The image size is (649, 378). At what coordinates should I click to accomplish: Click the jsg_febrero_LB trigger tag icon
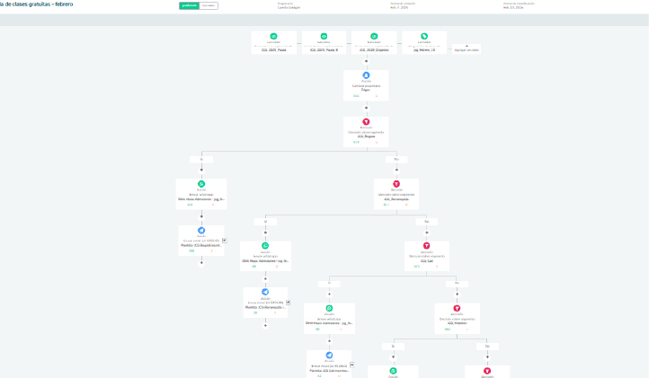click(x=424, y=36)
